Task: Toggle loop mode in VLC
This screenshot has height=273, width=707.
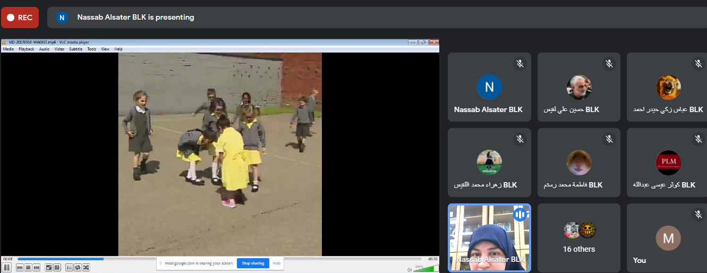Action: [78, 267]
